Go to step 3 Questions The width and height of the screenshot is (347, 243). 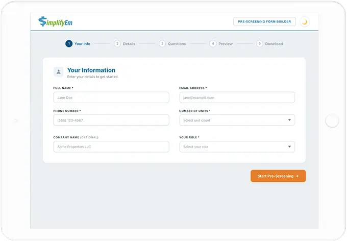tap(172, 43)
